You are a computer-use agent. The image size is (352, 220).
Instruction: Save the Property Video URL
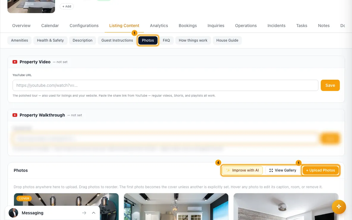click(x=330, y=85)
